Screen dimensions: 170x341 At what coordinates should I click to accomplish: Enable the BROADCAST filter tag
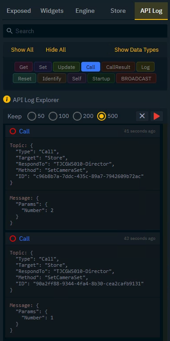pyautogui.click(x=136, y=78)
